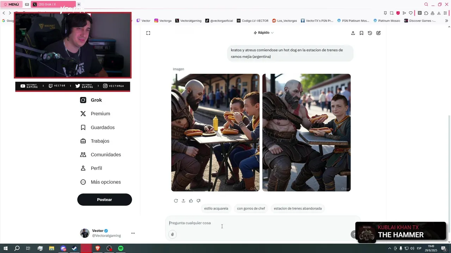The image size is (451, 253).
Task: Select the 'estilo acquarela' suggestion
Action: point(216,208)
